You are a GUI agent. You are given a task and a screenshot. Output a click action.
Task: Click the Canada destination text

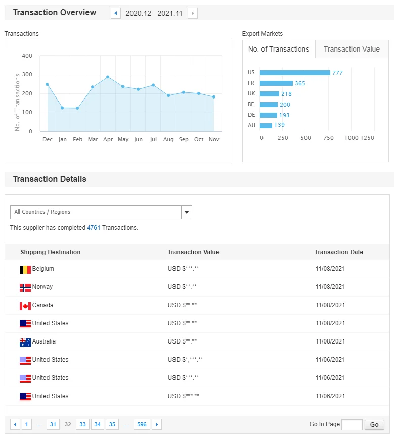pyautogui.click(x=42, y=305)
